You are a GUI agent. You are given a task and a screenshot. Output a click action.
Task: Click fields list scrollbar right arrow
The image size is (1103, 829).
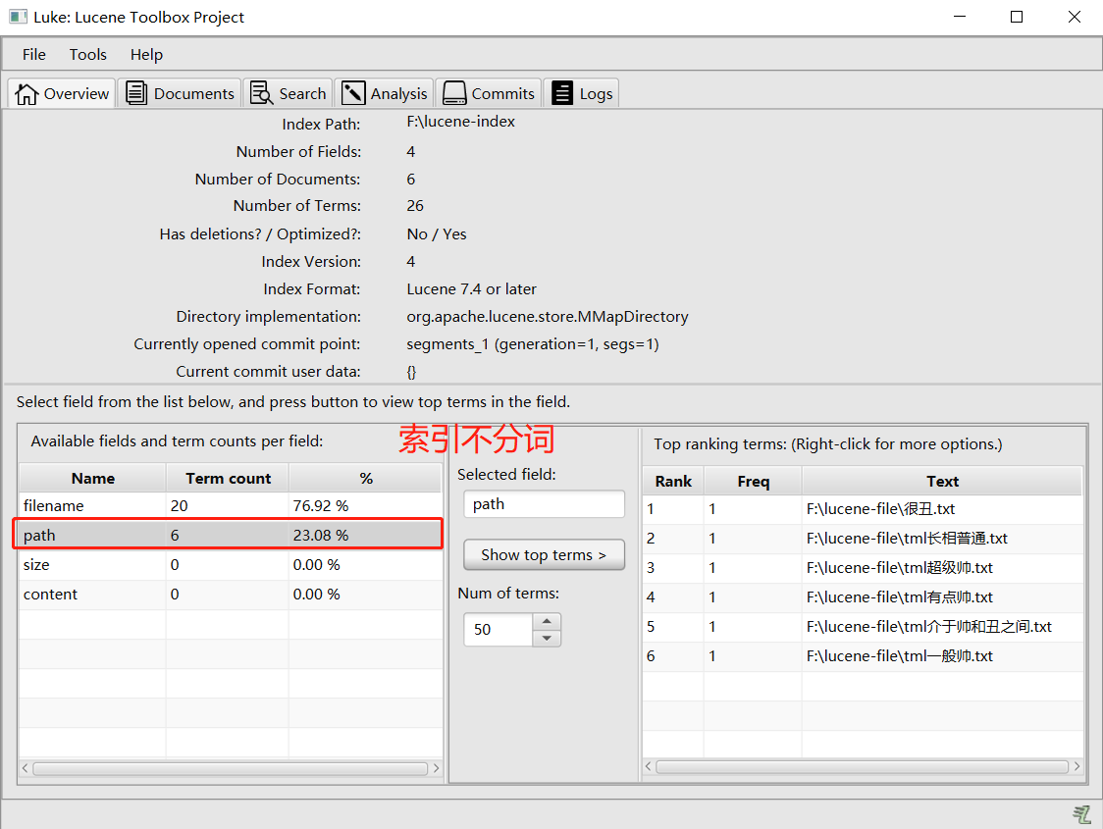click(436, 768)
